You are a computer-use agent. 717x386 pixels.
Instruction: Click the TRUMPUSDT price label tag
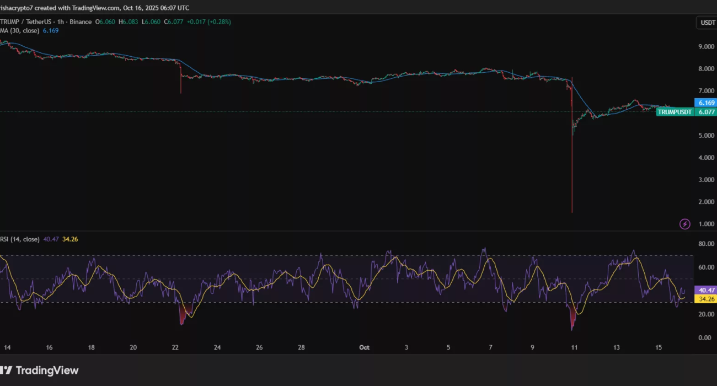point(675,112)
